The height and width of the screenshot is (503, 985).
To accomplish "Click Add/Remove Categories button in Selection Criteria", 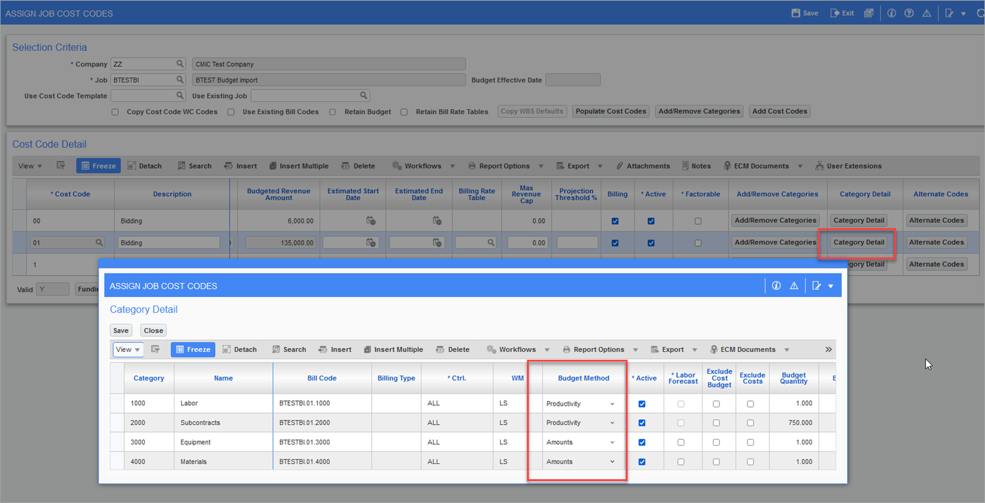I will [x=699, y=111].
